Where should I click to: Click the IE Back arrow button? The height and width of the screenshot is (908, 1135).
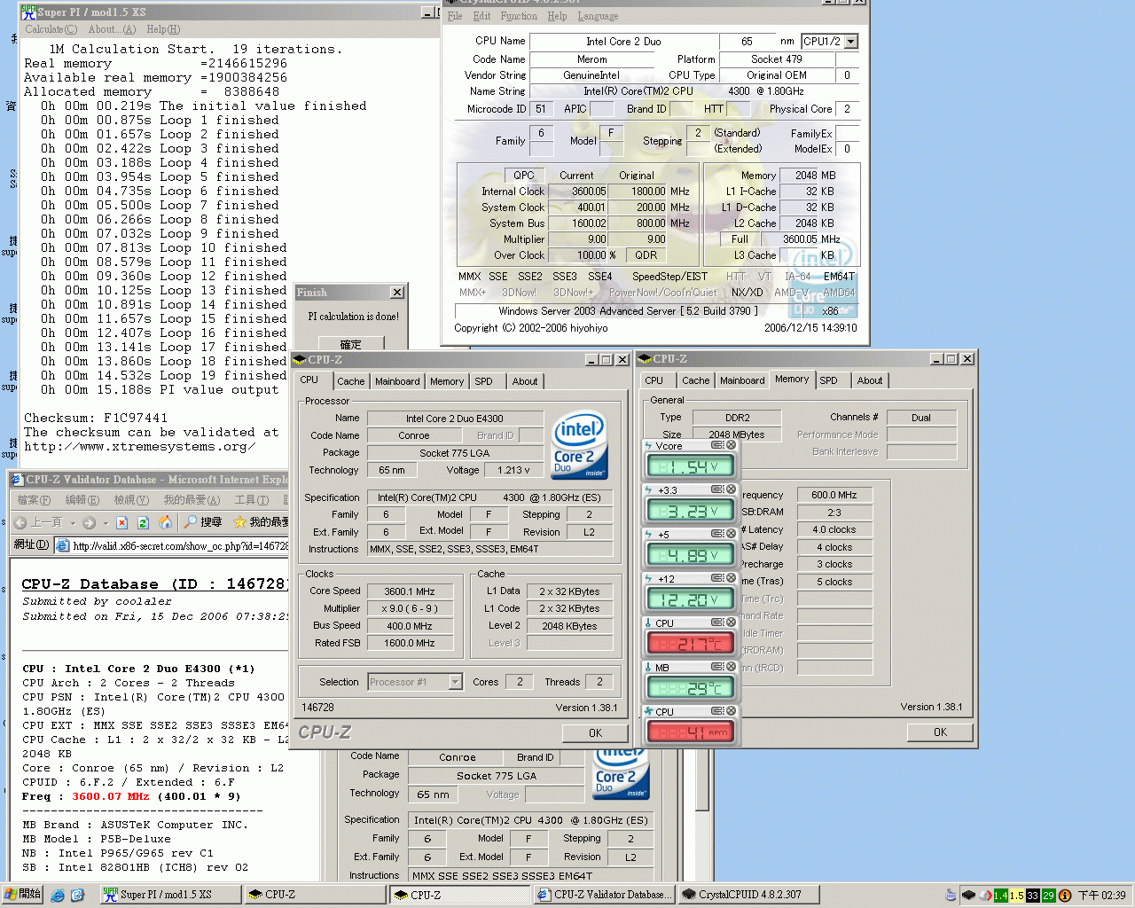coord(38,522)
